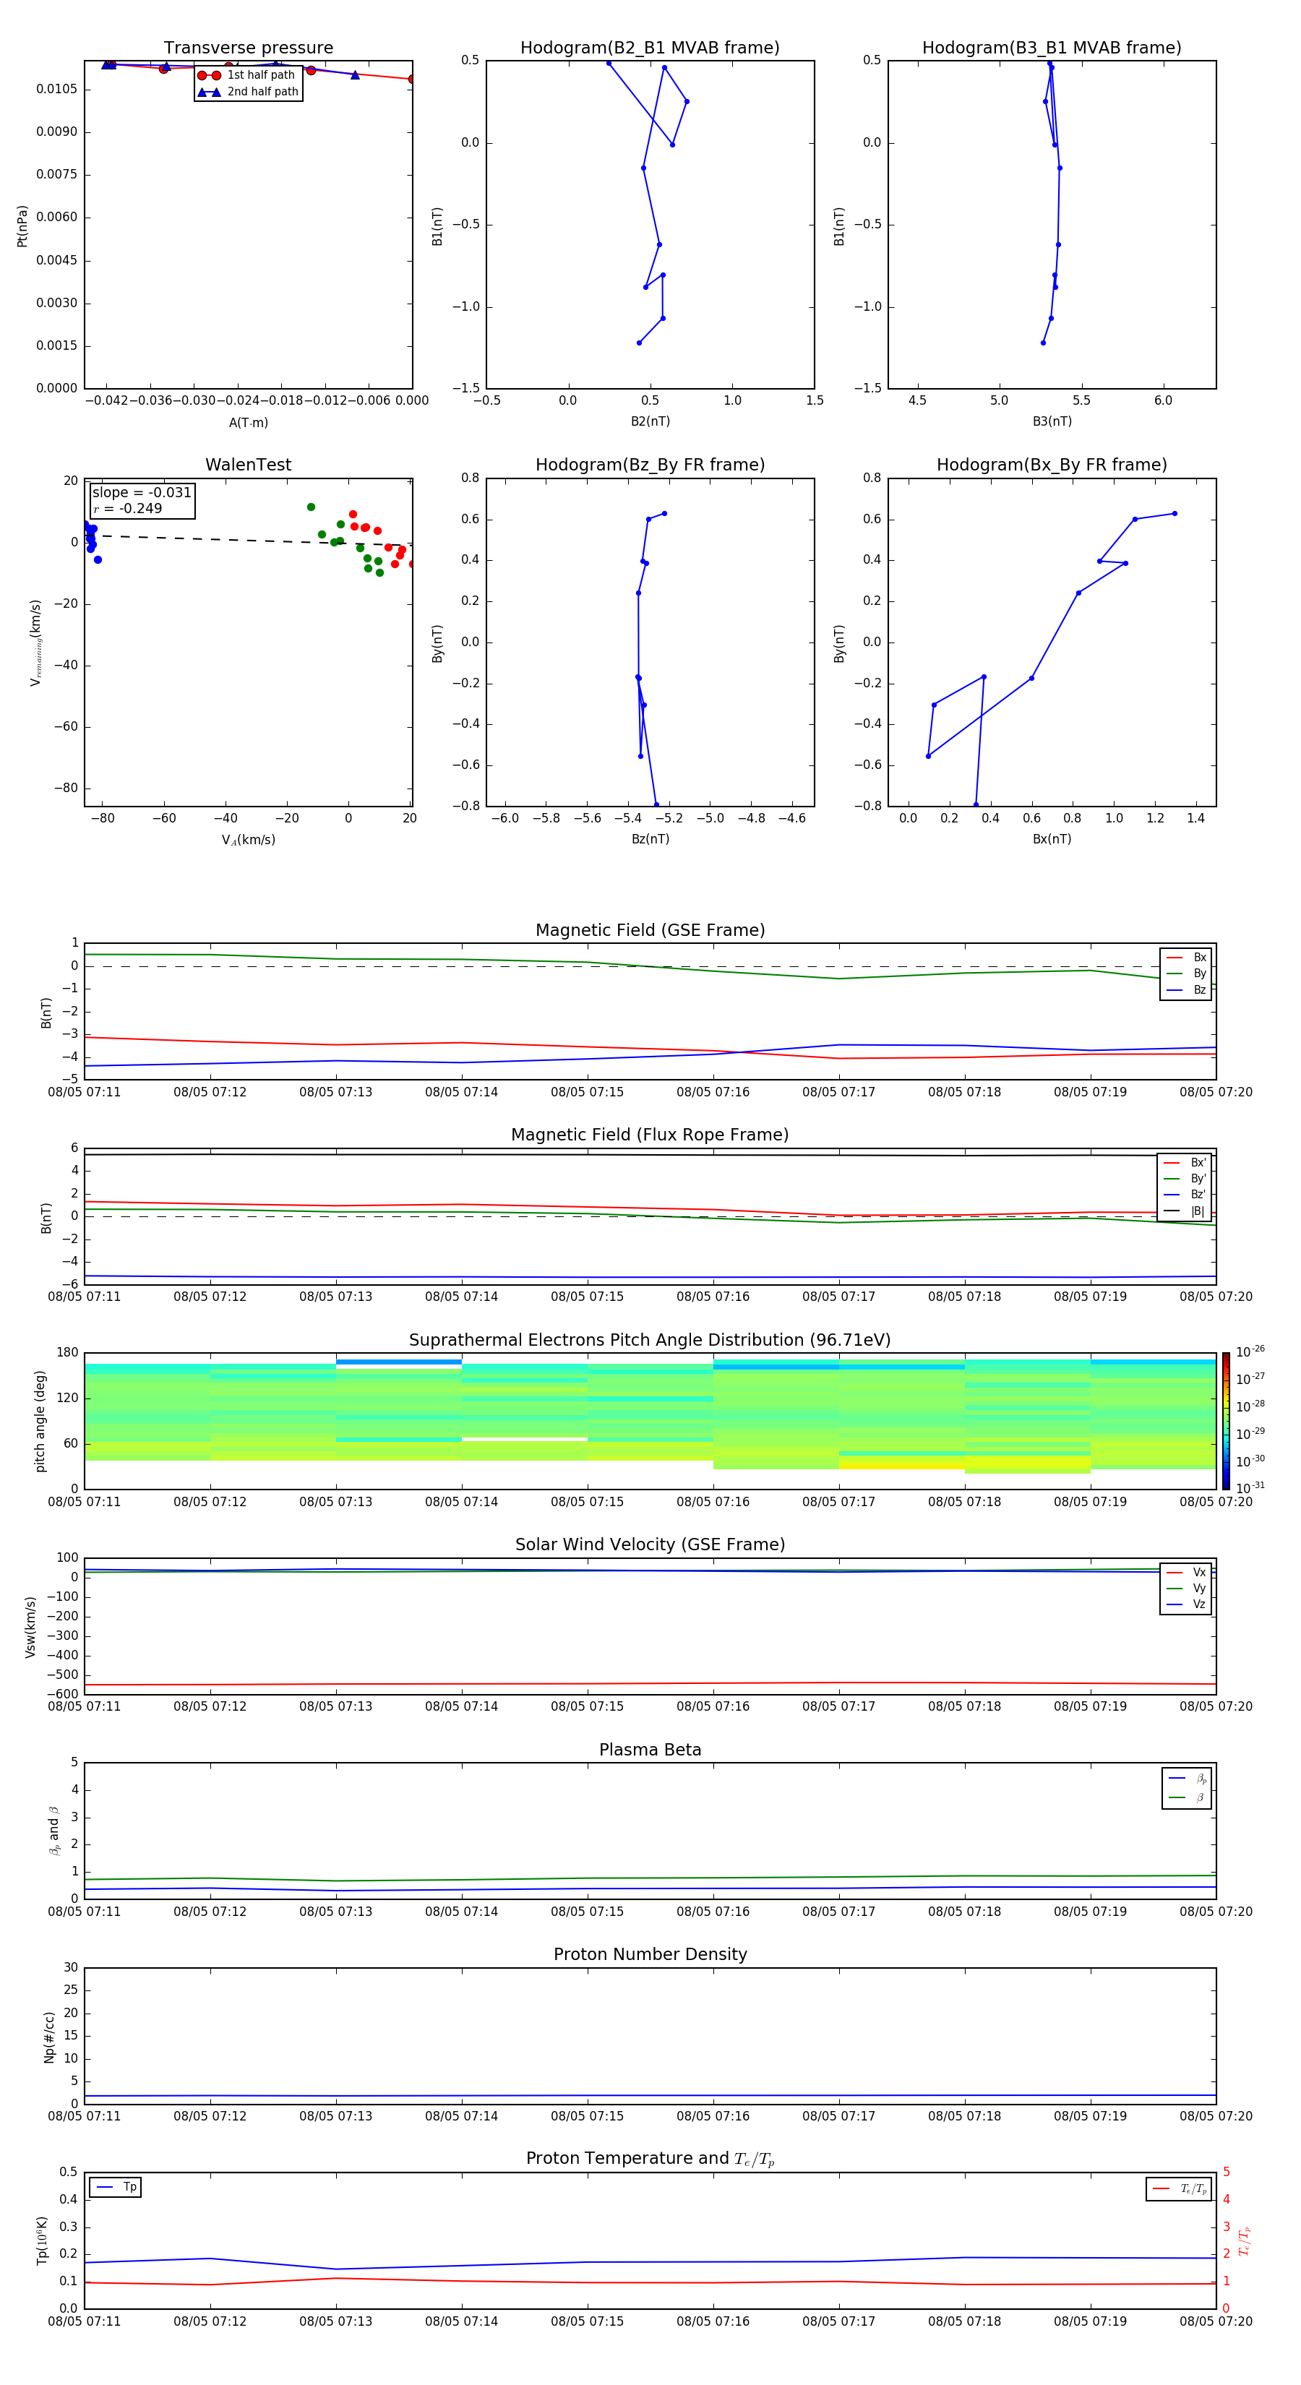The image size is (1301, 2385).
Task: Click the "WalenTest" plot title
Action: point(248,465)
